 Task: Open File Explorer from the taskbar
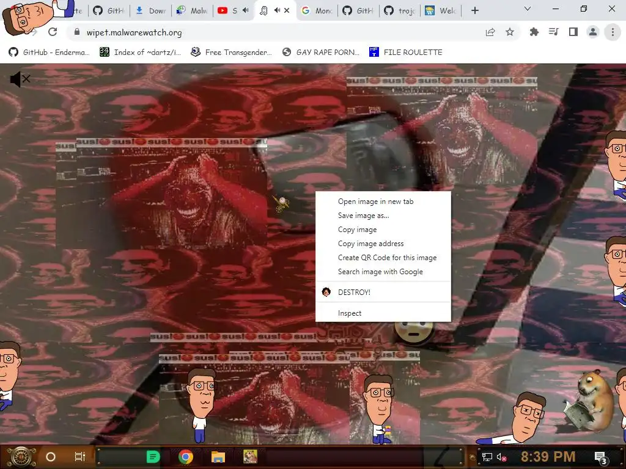click(218, 457)
